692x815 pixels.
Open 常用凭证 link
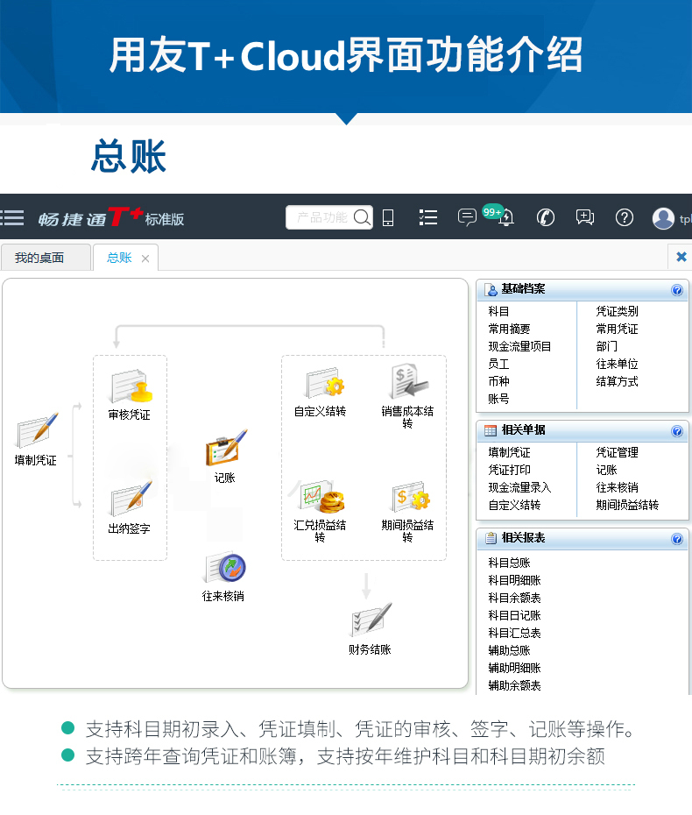617,329
